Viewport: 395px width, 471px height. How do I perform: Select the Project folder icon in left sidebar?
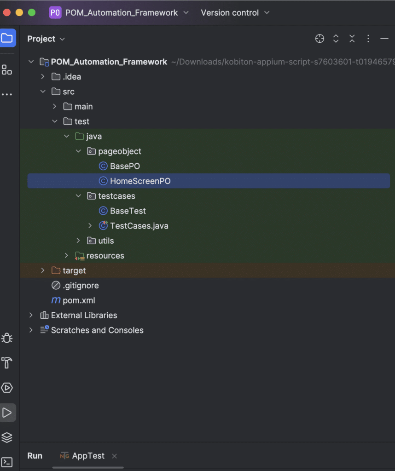point(8,38)
